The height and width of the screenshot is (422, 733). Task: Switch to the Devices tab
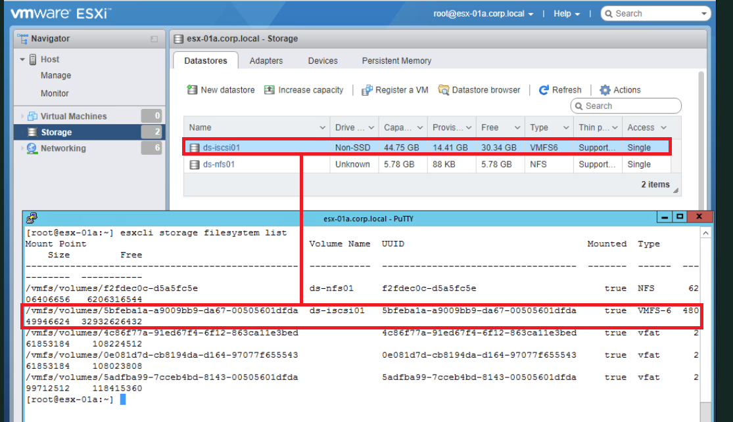click(323, 60)
